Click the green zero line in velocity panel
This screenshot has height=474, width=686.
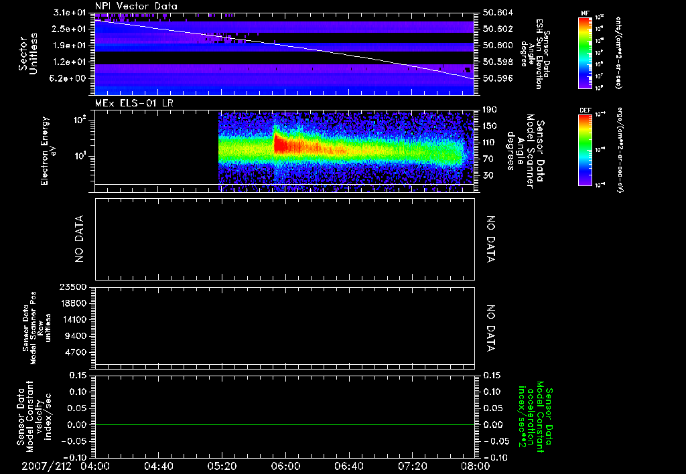tap(285, 424)
